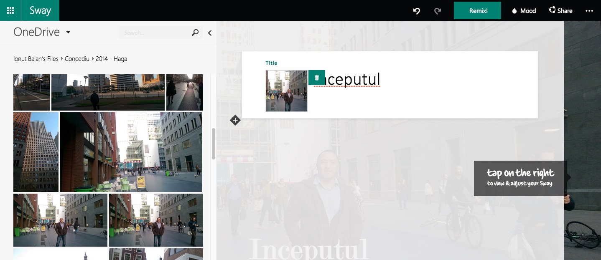Image resolution: width=601 pixels, height=260 pixels.
Task: Open the app launcher grid icon
Action: (10, 10)
